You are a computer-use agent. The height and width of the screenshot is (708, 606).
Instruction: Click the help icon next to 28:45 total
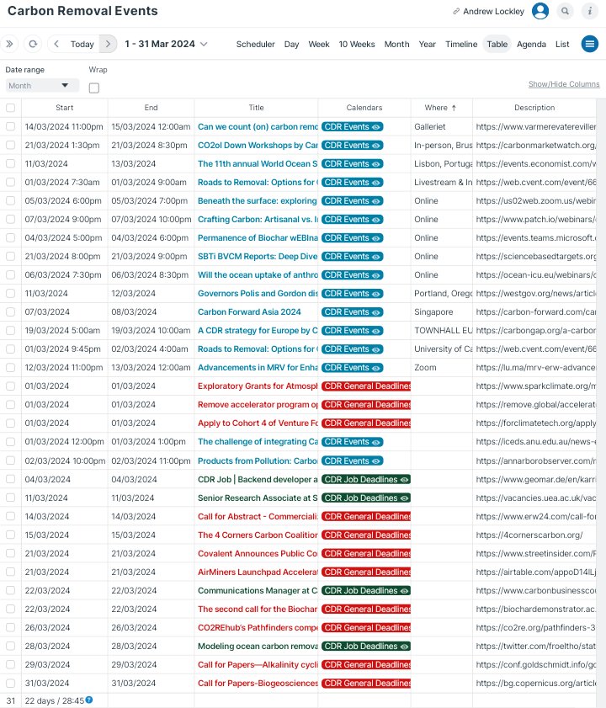tap(89, 700)
